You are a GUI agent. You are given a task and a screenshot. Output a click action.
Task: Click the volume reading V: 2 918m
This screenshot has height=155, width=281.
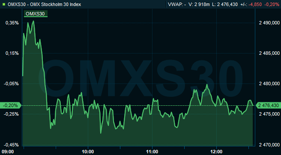[199, 4]
